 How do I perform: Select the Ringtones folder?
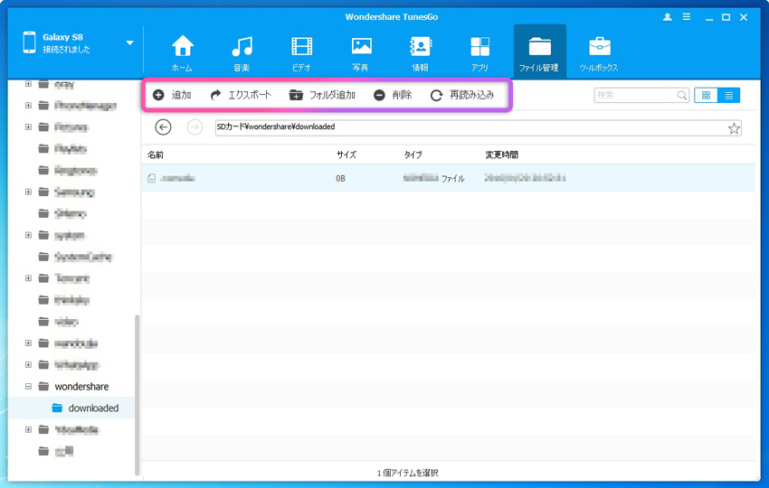(75, 170)
